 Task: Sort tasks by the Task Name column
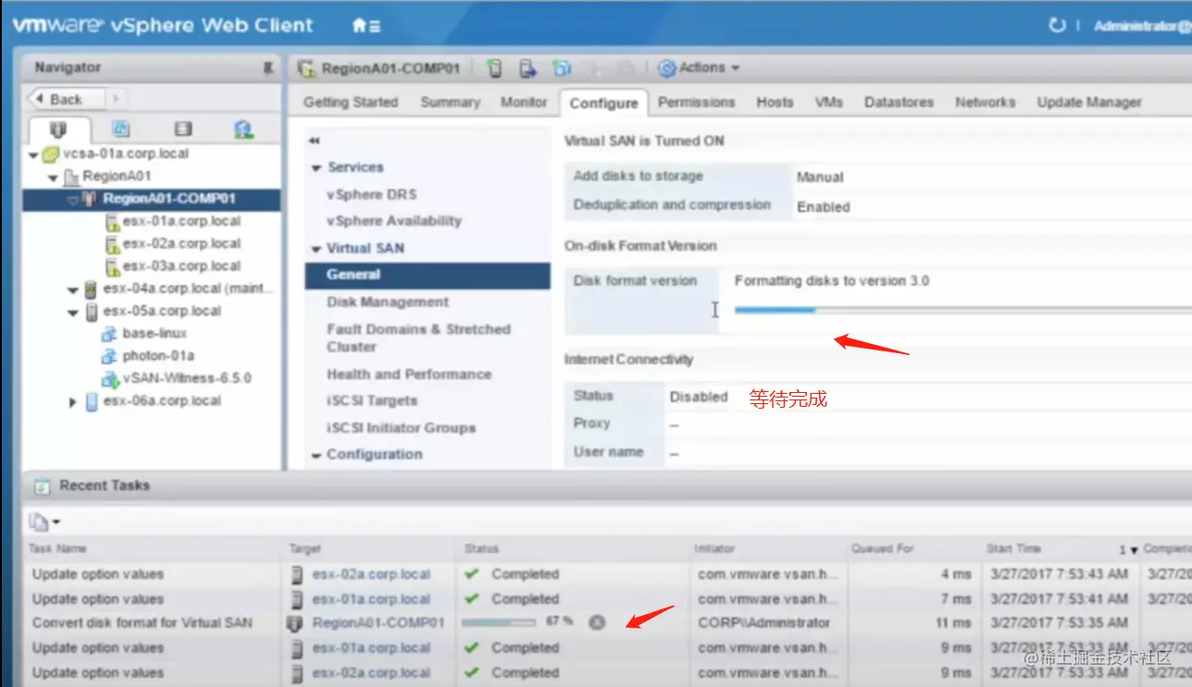pos(57,549)
